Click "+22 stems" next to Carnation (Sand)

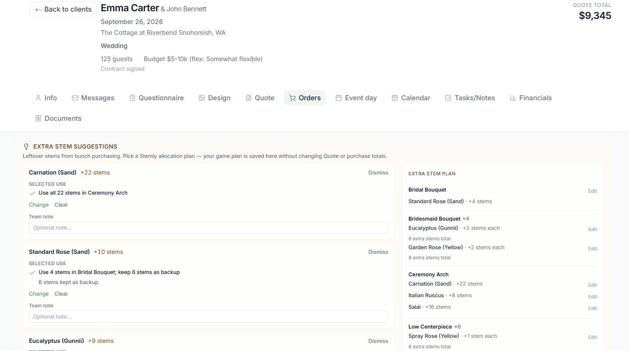tap(95, 173)
